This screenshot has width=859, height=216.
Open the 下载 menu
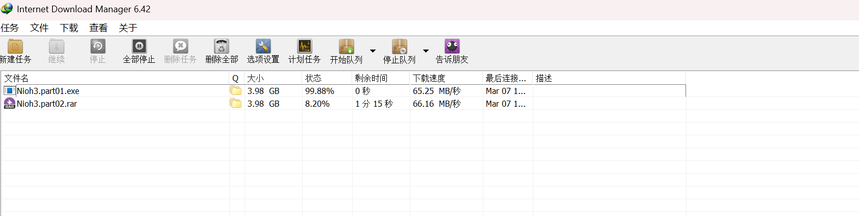(x=69, y=28)
